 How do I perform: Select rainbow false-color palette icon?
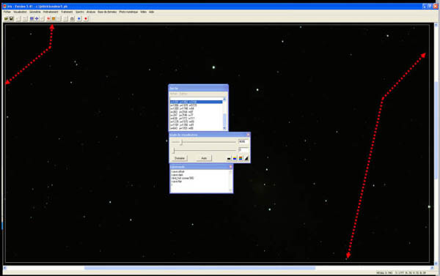pyautogui.click(x=241, y=159)
